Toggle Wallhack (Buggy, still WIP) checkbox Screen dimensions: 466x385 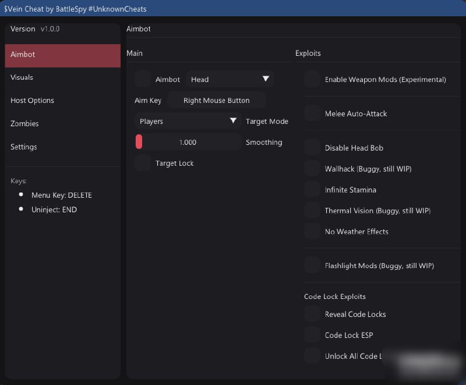tap(312, 169)
